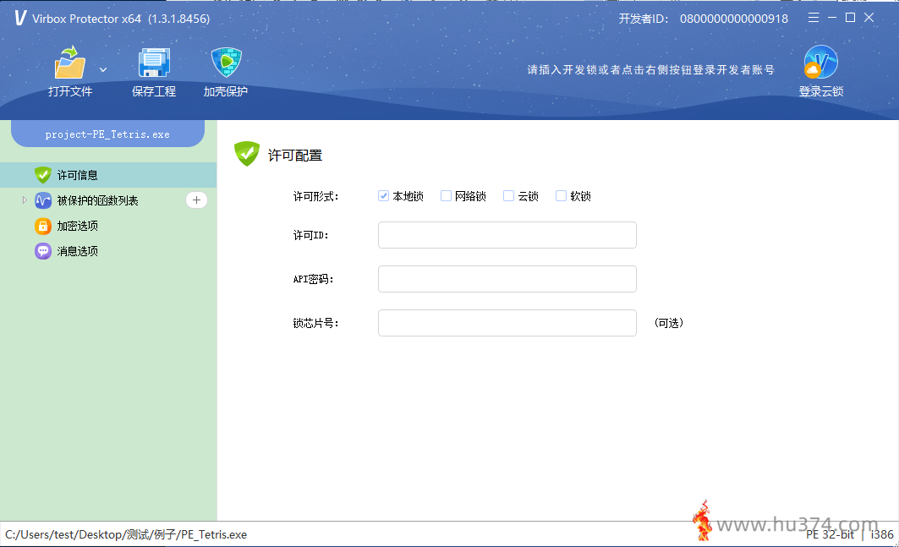Minimize the Virbox Protector window
The image size is (899, 547).
(x=832, y=18)
